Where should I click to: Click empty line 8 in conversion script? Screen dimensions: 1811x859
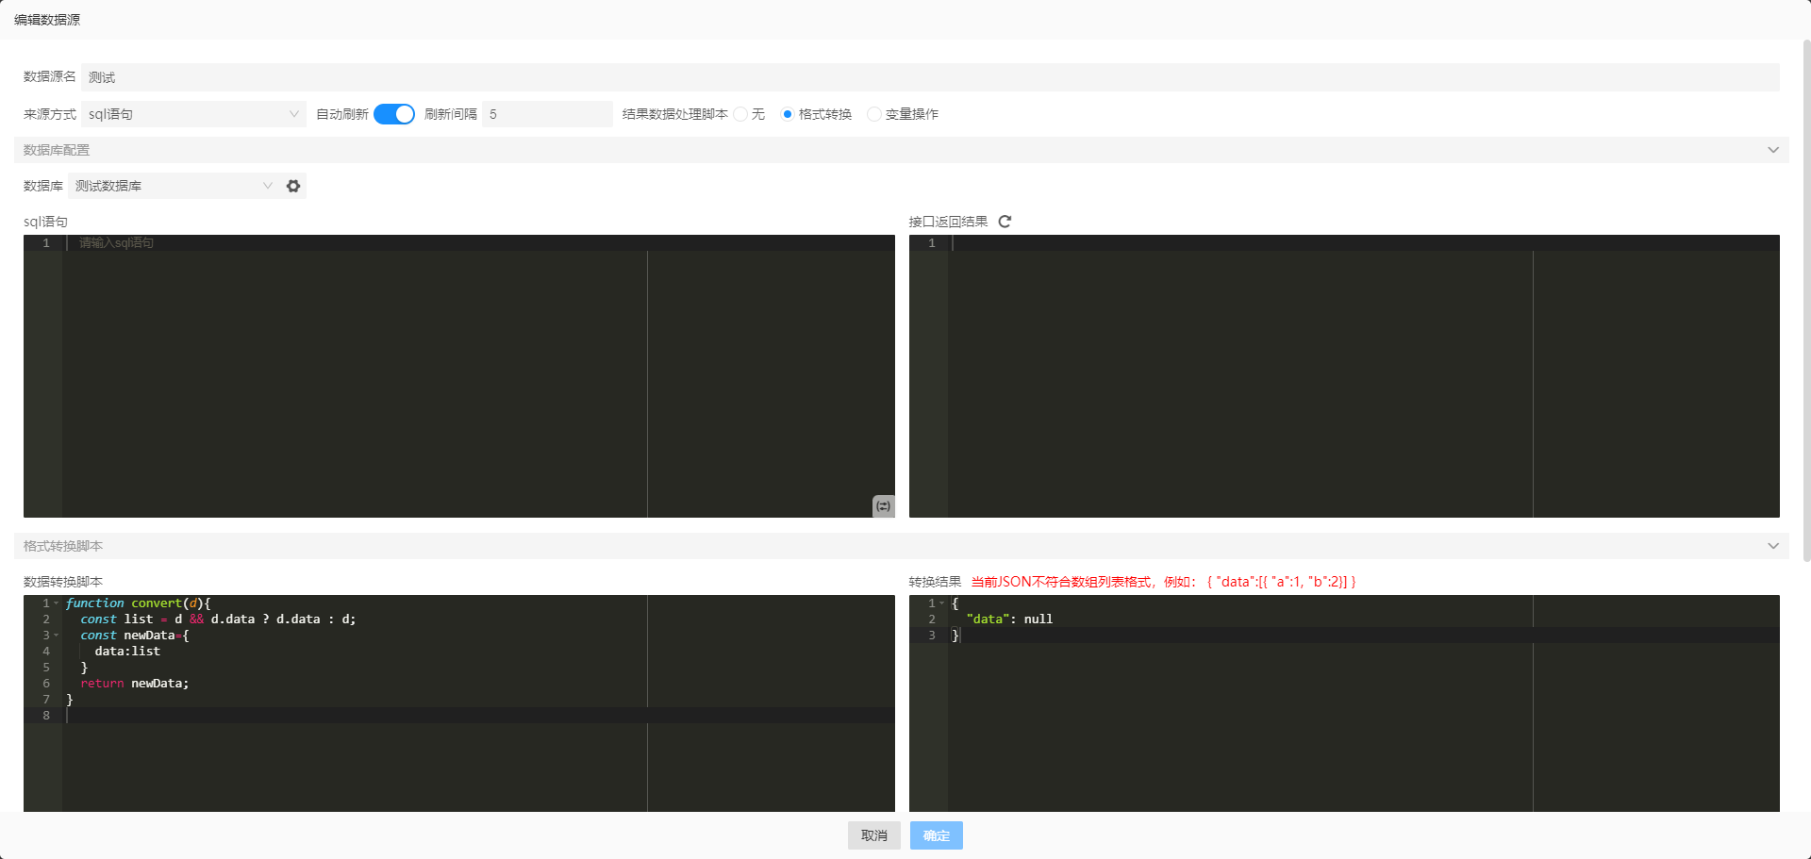pyautogui.click(x=479, y=716)
